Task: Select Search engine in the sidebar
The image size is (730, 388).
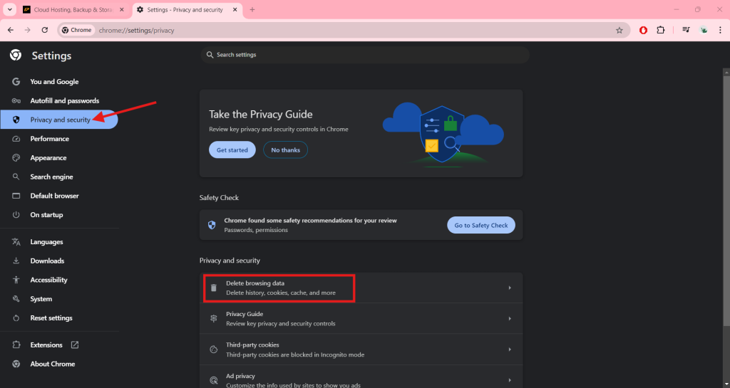Action: [51, 177]
